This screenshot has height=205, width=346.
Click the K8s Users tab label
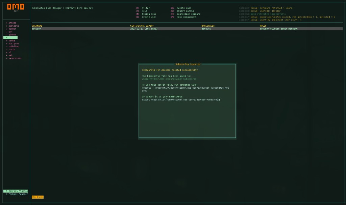click(38, 197)
